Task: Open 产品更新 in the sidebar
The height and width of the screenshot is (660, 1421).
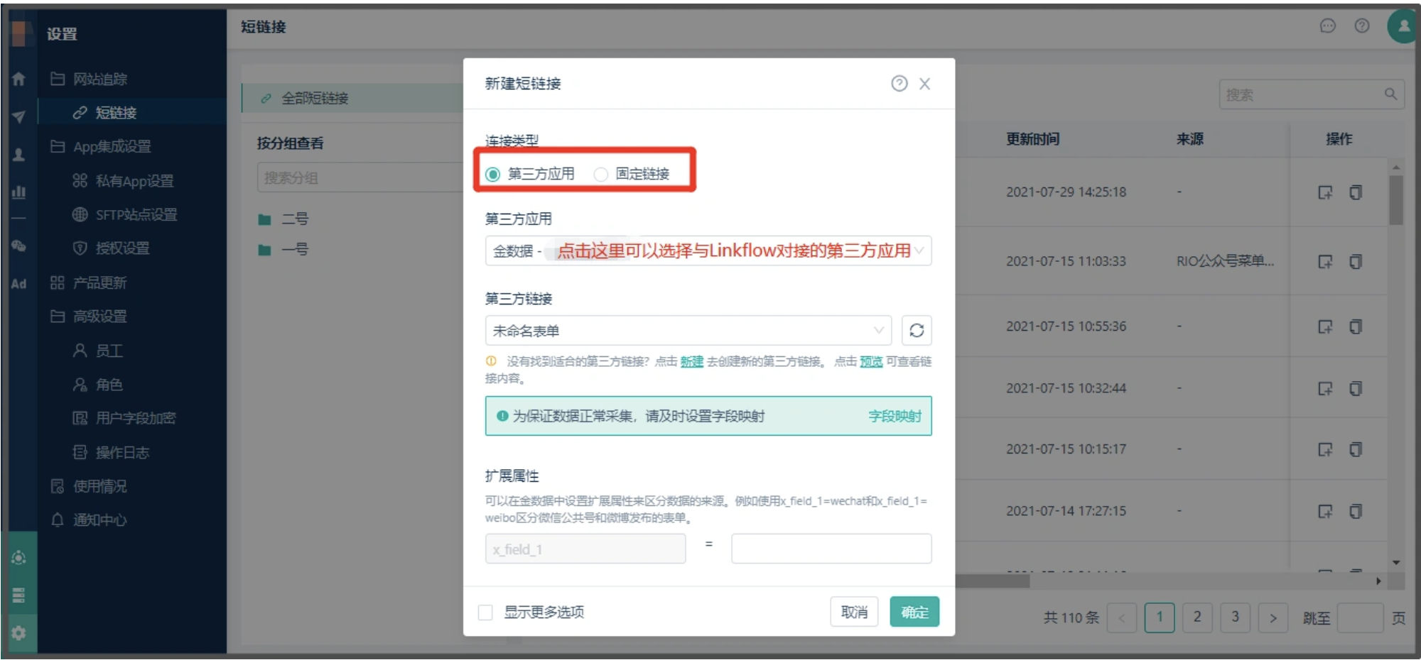Action: point(89,282)
